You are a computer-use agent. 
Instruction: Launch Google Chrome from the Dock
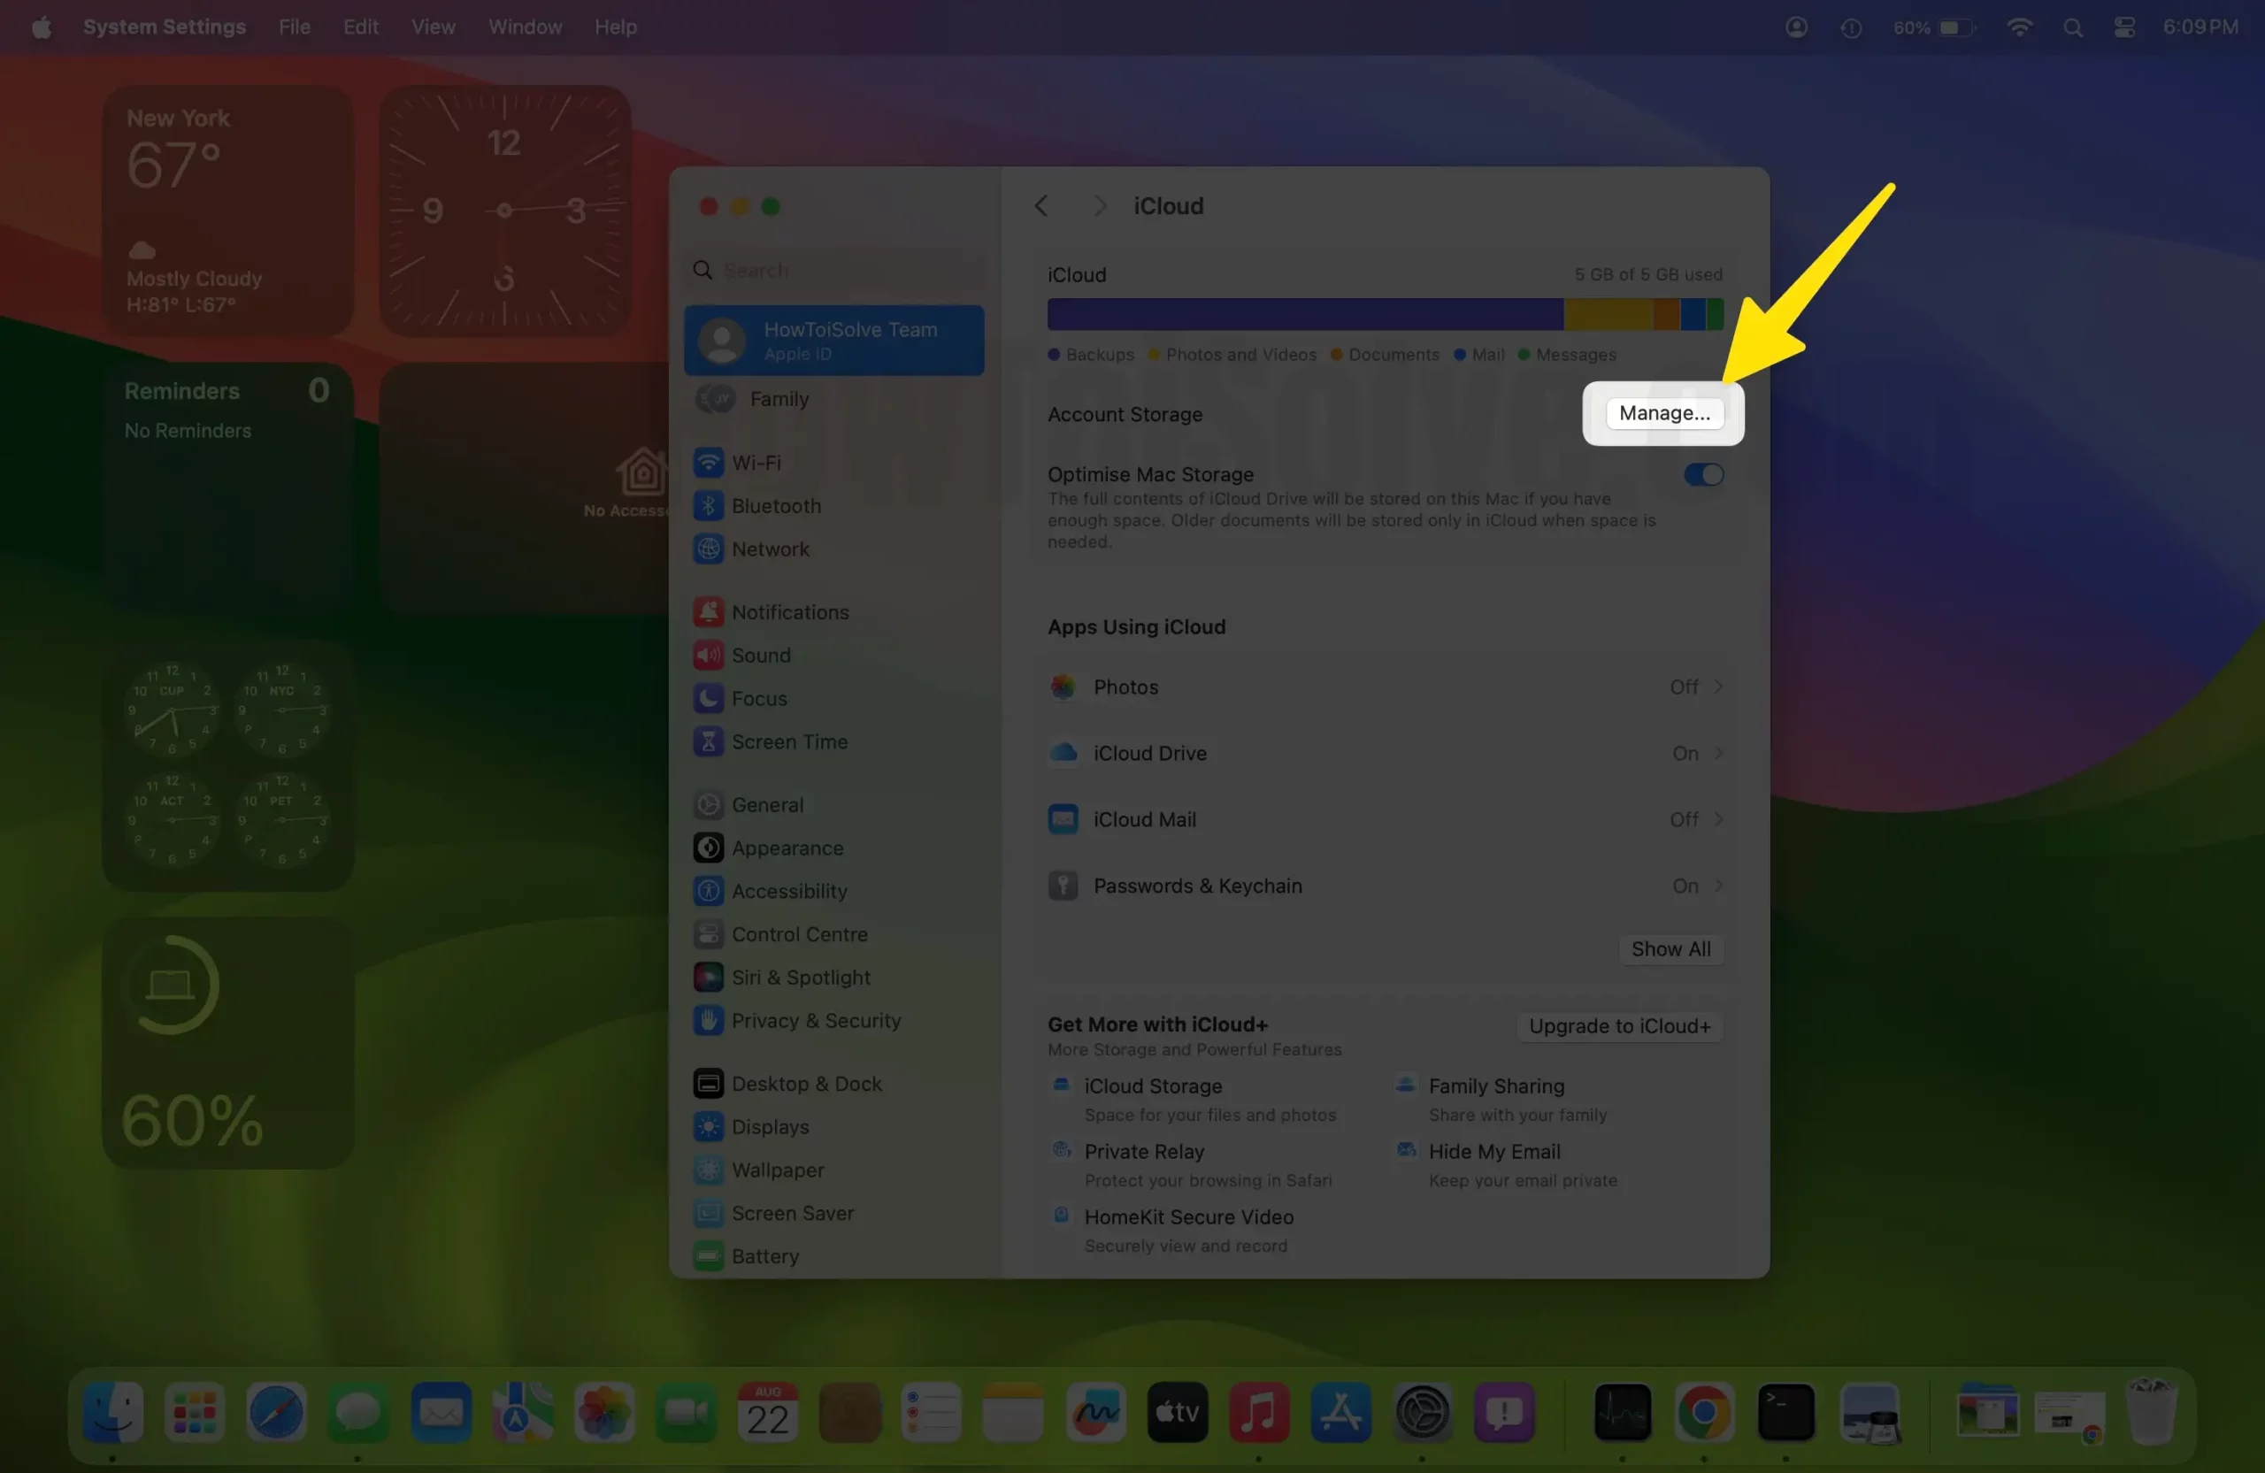[1703, 1412]
